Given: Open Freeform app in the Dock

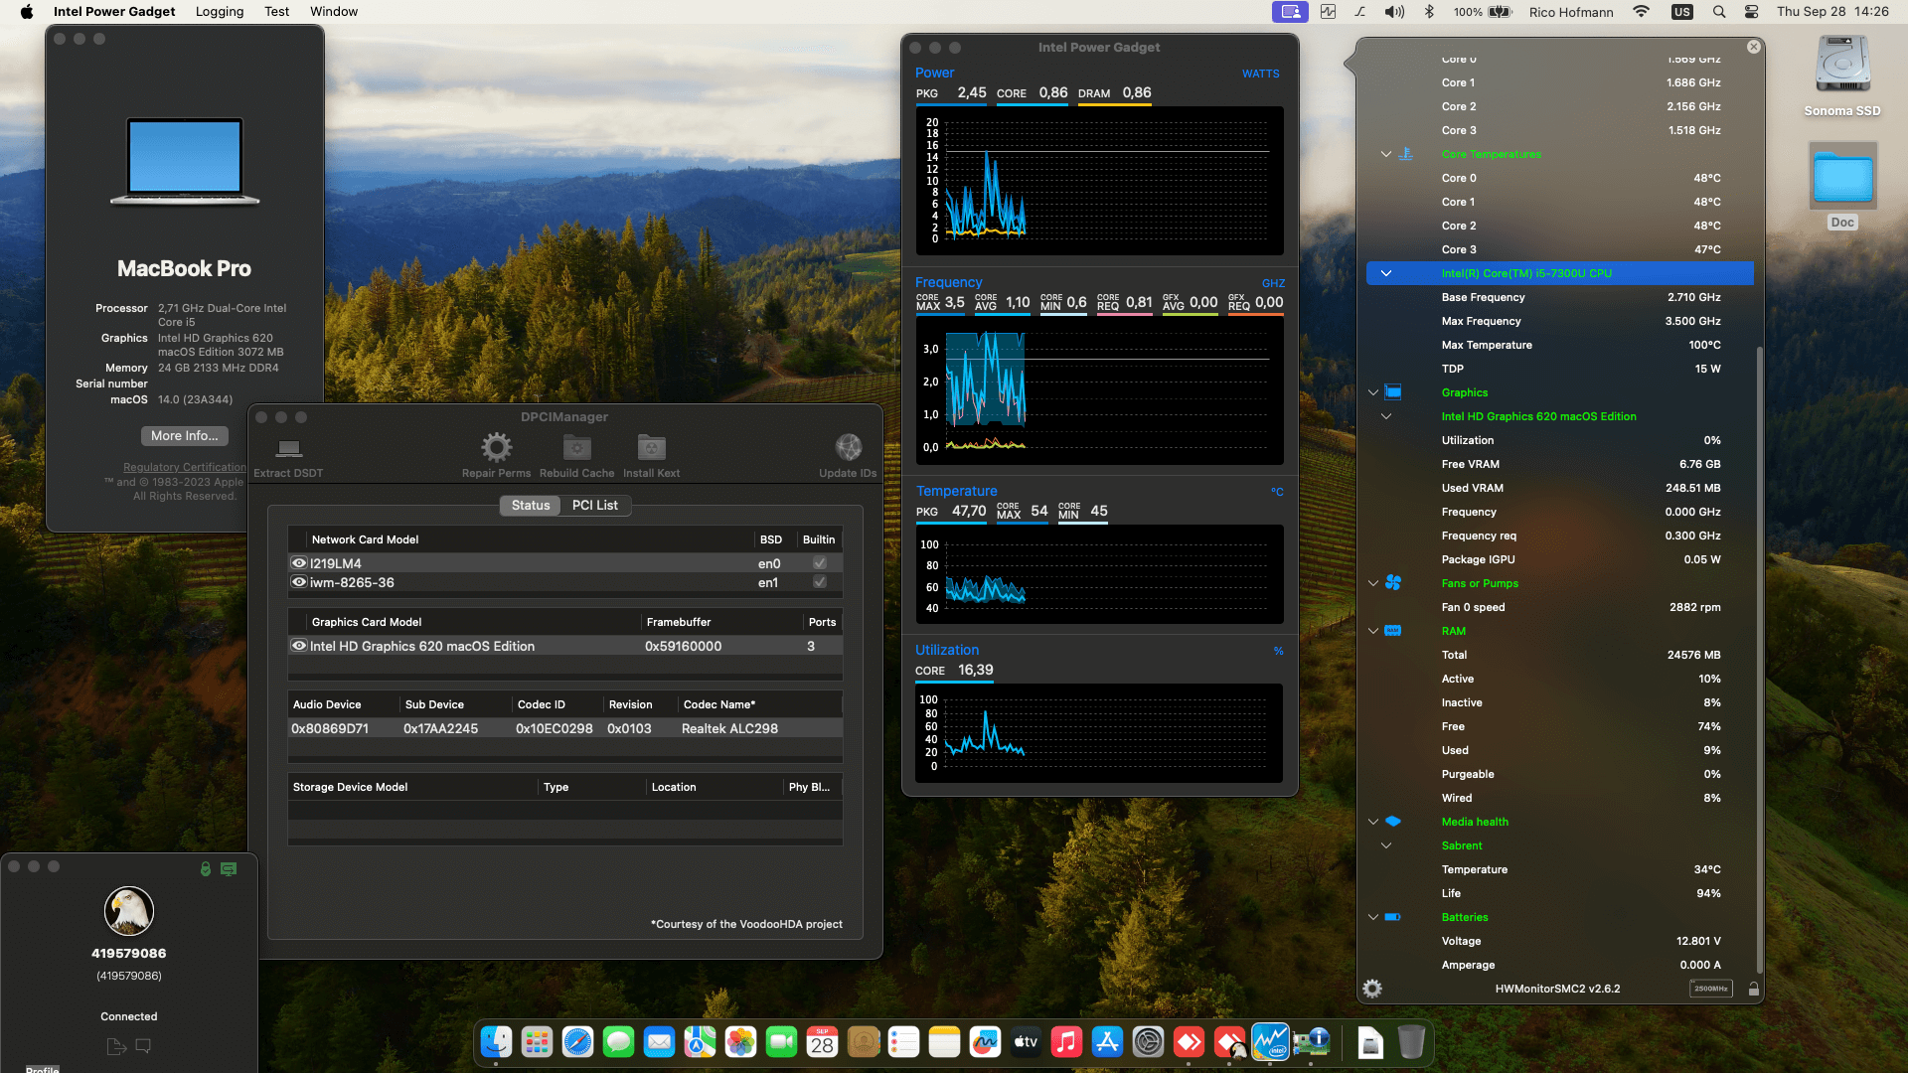Looking at the screenshot, I should [985, 1041].
